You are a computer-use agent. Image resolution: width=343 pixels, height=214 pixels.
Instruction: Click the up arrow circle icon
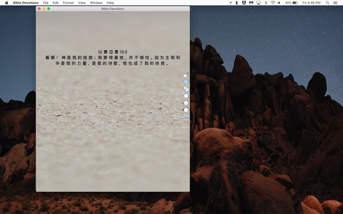[186, 96]
